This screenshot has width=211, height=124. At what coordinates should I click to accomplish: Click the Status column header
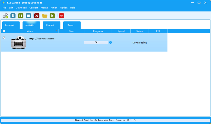(140, 31)
